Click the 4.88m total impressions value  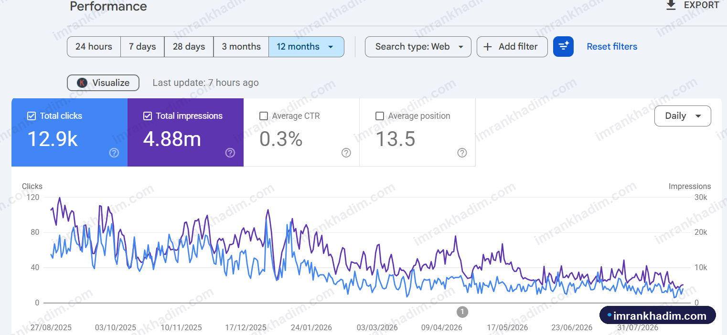point(172,139)
